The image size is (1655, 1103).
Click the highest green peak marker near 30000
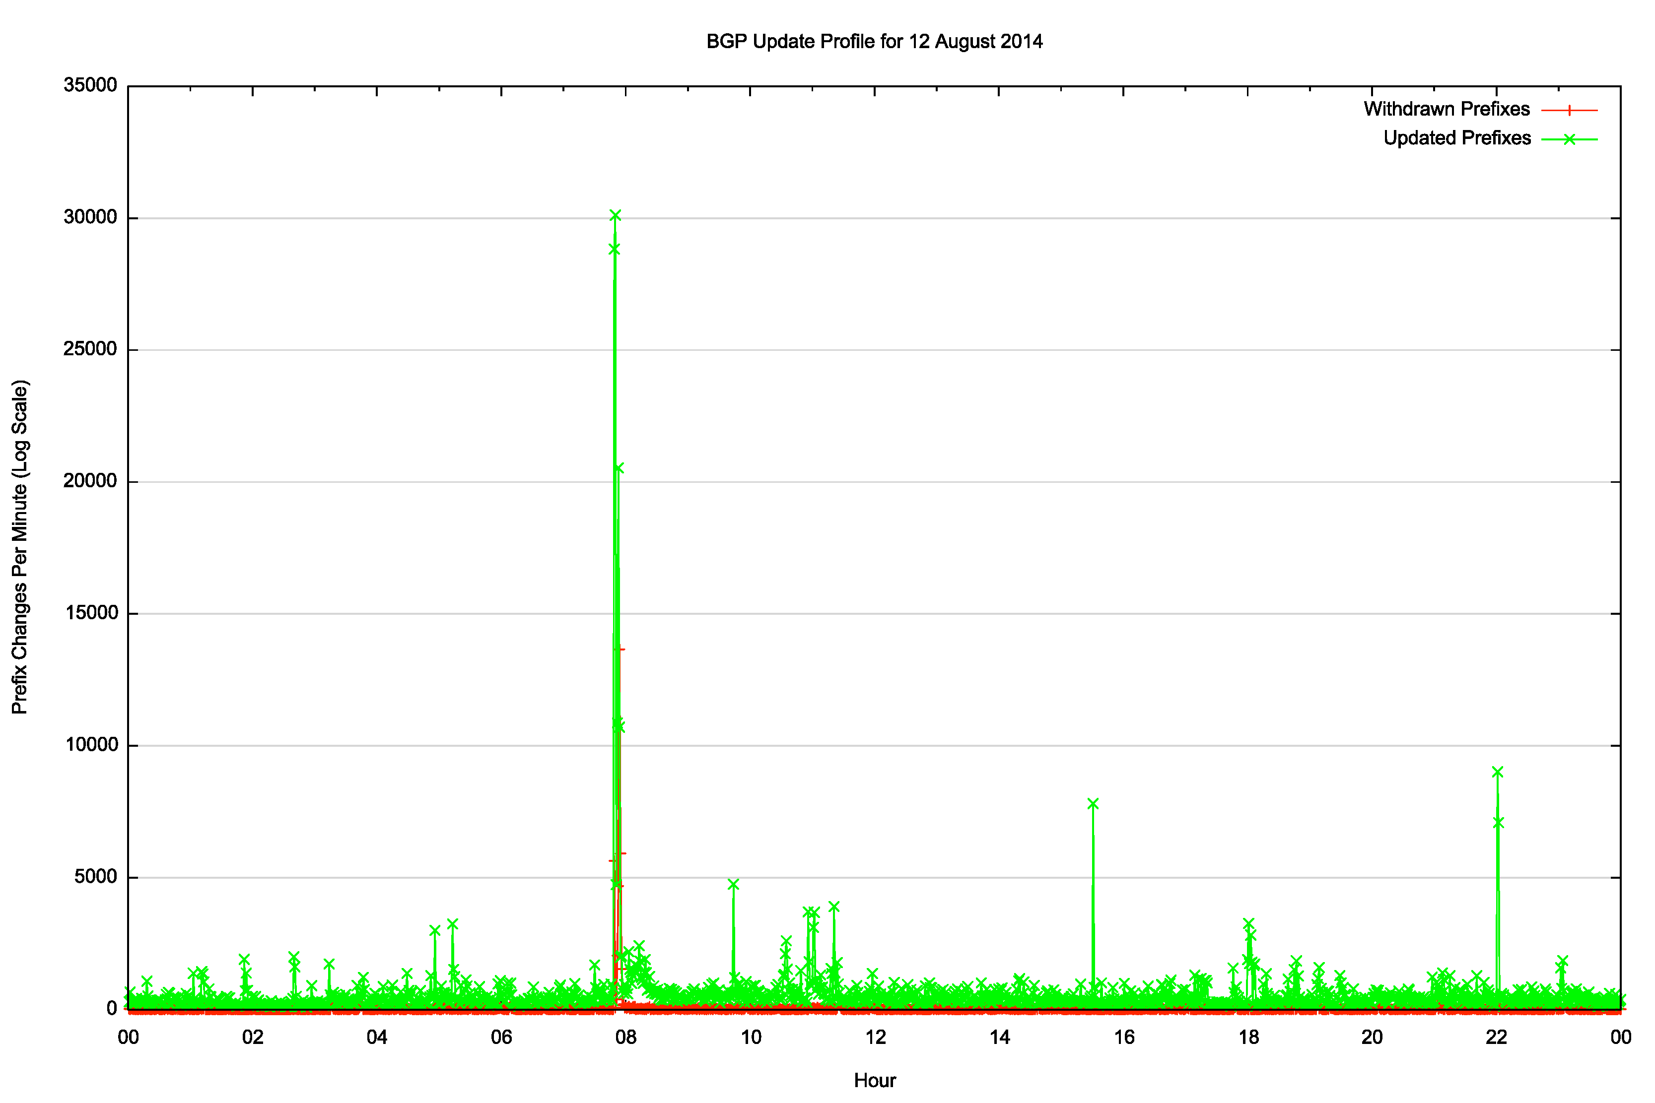pos(615,215)
